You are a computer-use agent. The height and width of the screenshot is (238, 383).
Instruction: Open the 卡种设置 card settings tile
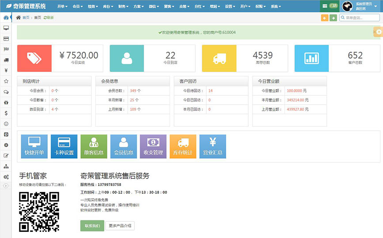point(64,146)
